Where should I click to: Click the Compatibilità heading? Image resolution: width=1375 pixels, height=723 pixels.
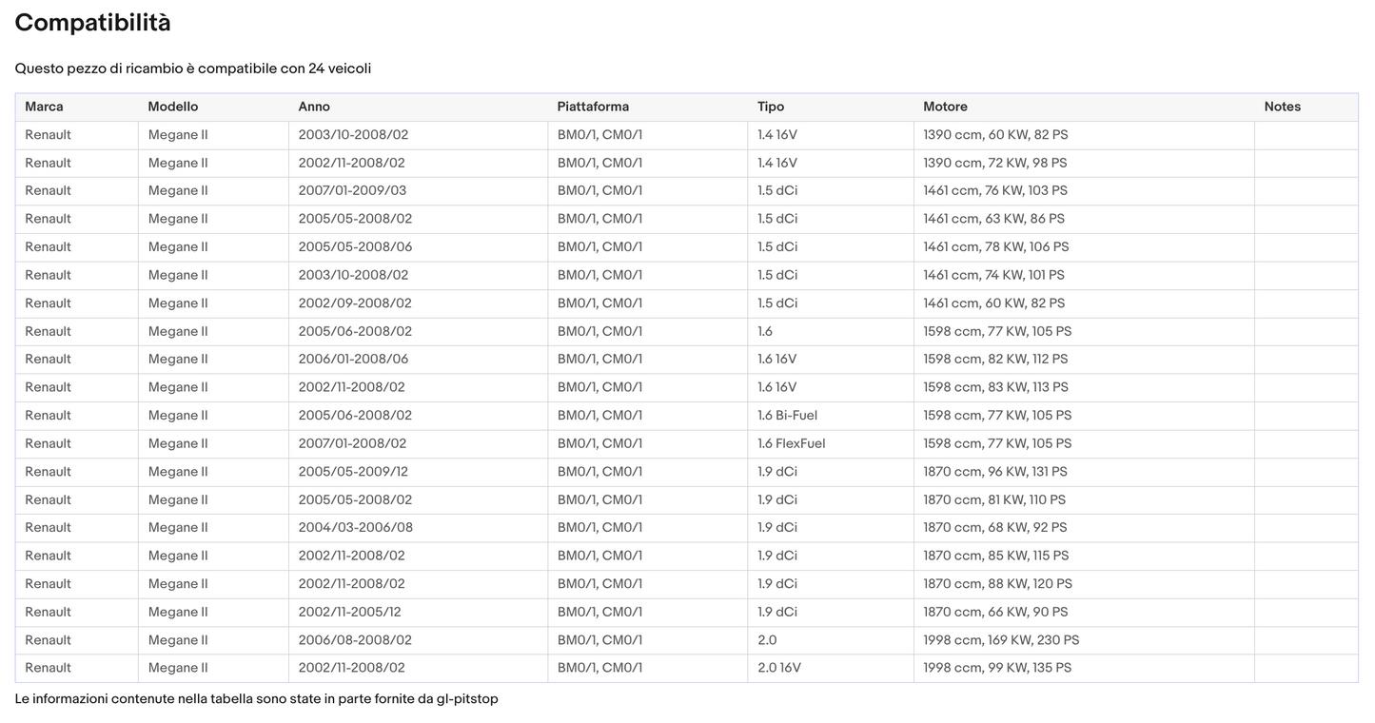[92, 23]
